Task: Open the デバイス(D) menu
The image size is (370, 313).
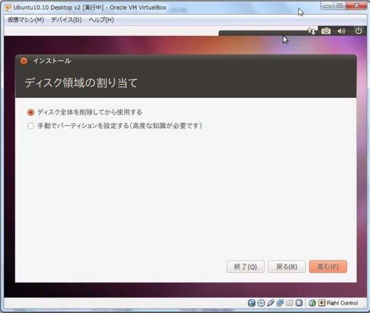Action: pyautogui.click(x=67, y=20)
